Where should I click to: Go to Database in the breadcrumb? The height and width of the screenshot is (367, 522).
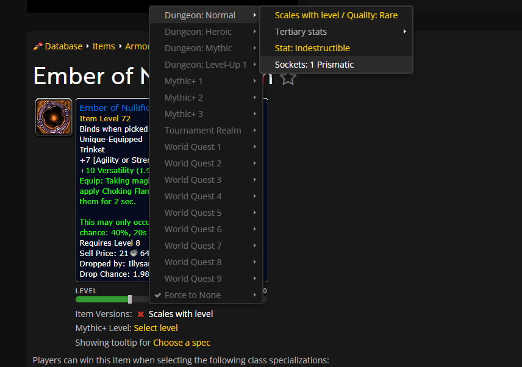coord(63,46)
